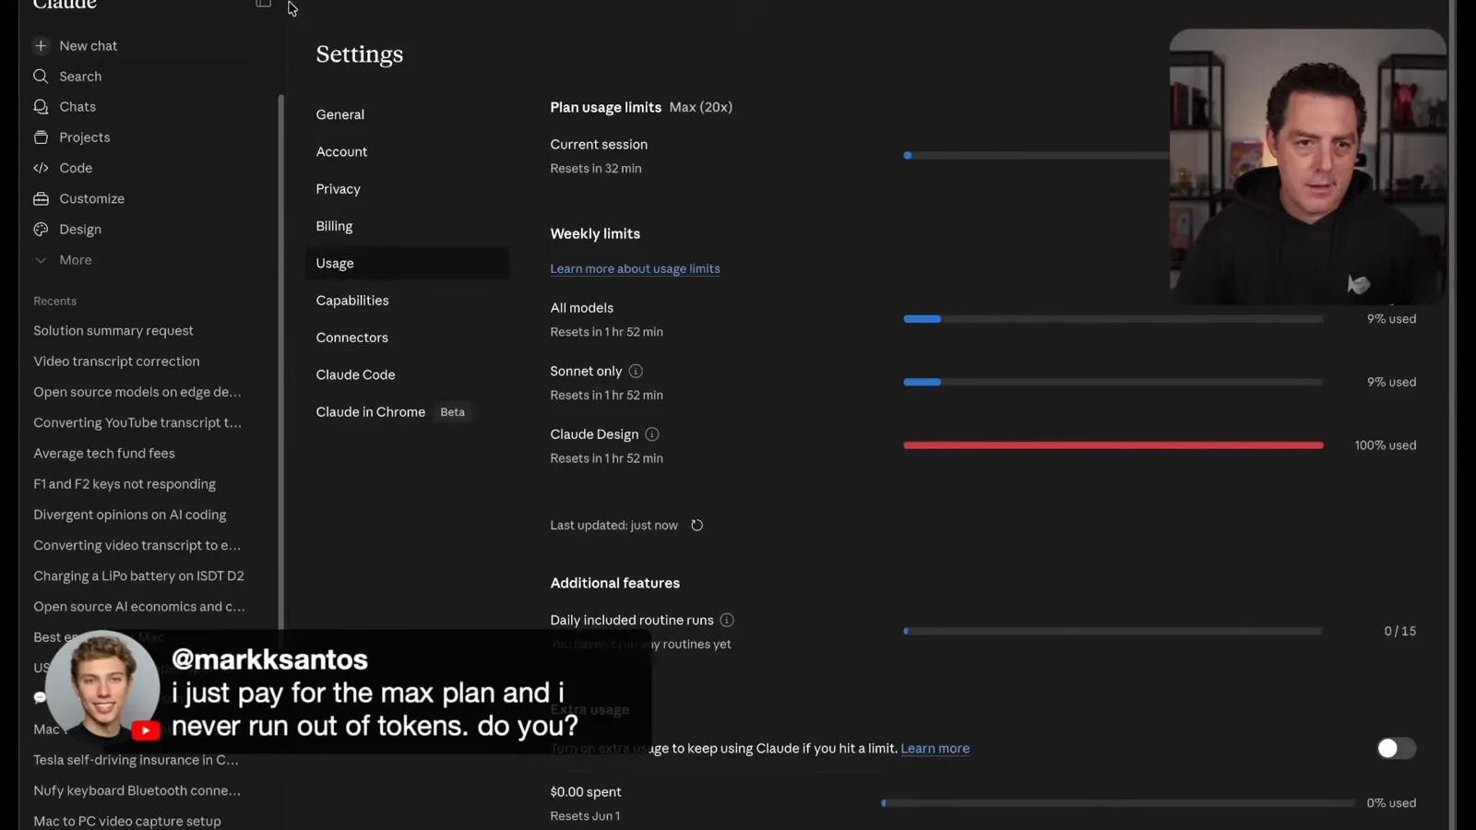Open Search via the magnifier icon
Viewport: 1476px width, 830px height.
[41, 77]
